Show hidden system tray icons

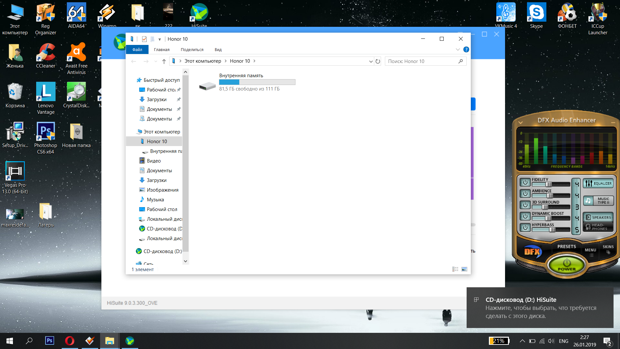point(522,341)
